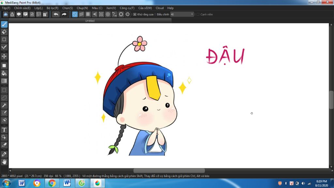334x188 pixels.
Task: Switch to the Hand pan tool
Action: click(x=4, y=162)
